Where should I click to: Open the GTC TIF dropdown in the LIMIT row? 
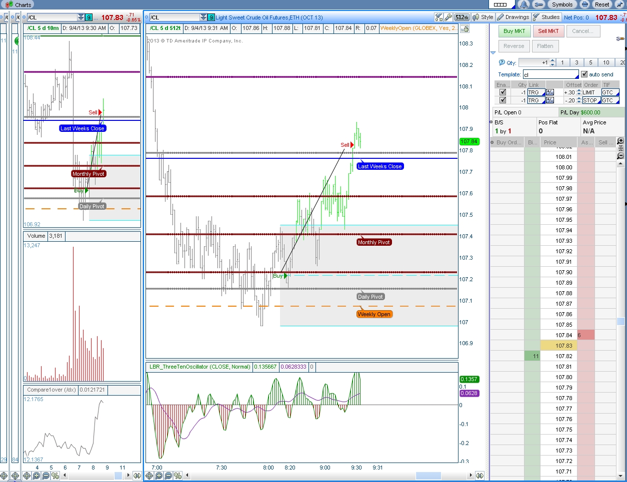click(x=610, y=92)
